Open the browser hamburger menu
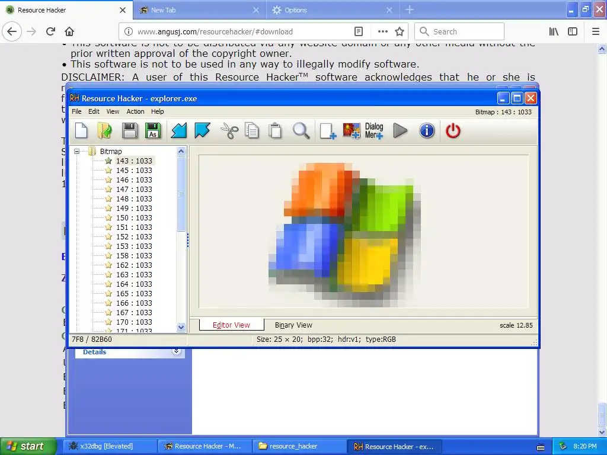 pos(596,31)
